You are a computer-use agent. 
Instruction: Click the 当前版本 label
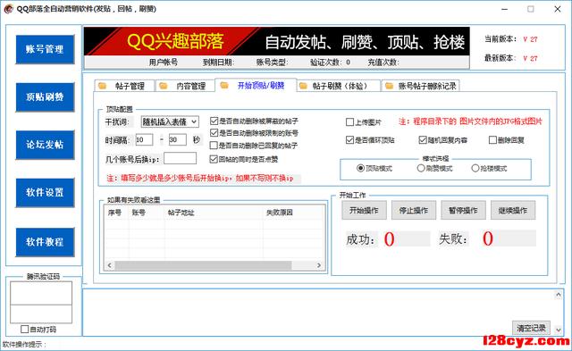click(500, 39)
